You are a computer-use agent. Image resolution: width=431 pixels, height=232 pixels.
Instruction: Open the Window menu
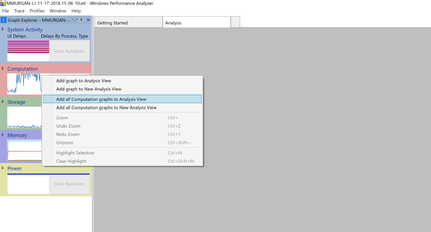click(x=58, y=11)
